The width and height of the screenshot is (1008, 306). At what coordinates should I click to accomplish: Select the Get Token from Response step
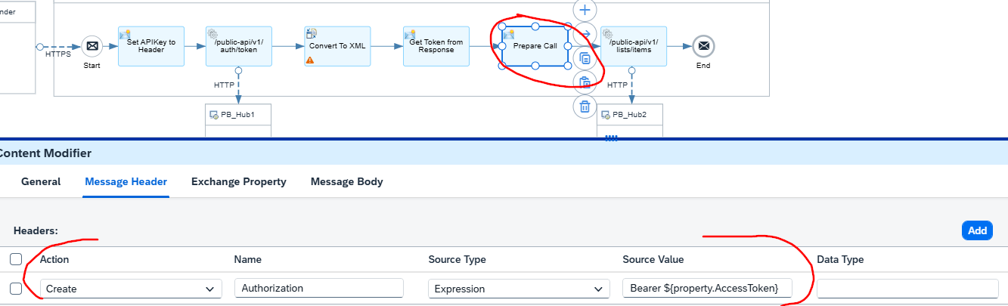(x=436, y=46)
